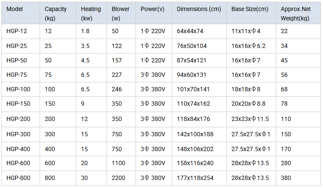Click dimensions value 148x106x202
The height and width of the screenshot is (188, 323).
[195, 149]
